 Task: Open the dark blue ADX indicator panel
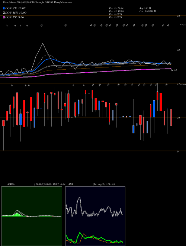coord(95,216)
